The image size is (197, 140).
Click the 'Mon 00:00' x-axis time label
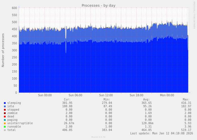pos(167,95)
